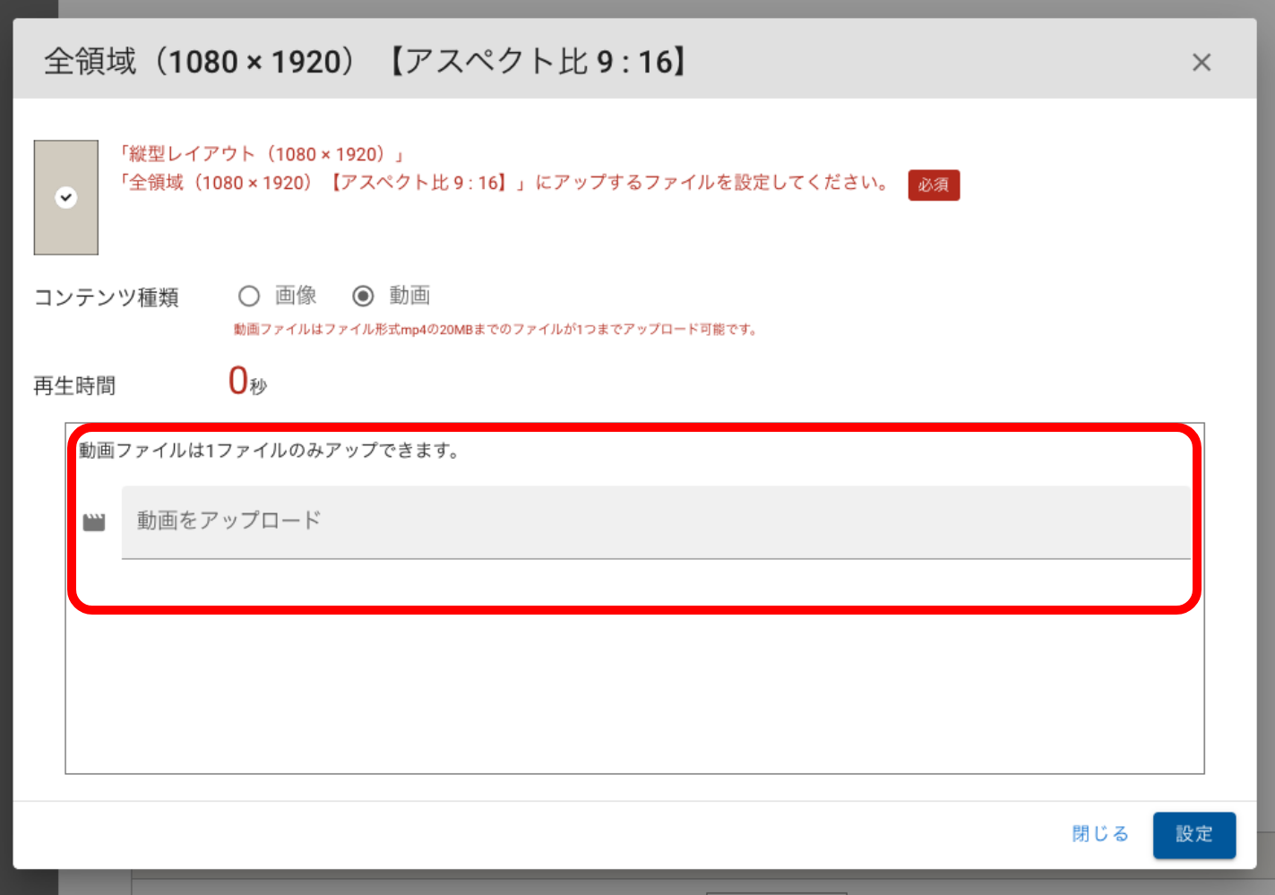Click the 閉じる link
Screen dimensions: 1275x895
coord(1099,834)
